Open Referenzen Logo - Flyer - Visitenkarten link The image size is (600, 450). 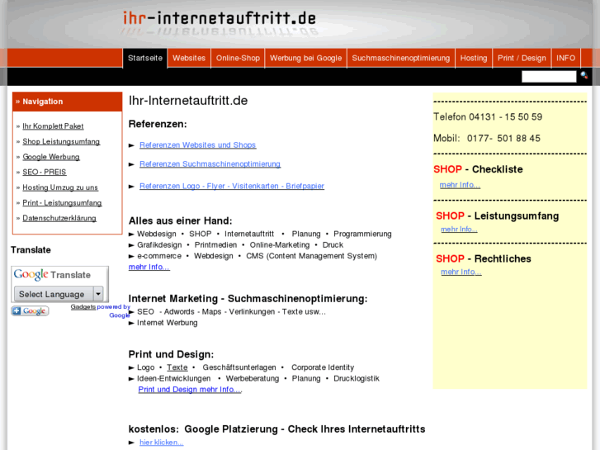coord(232,186)
